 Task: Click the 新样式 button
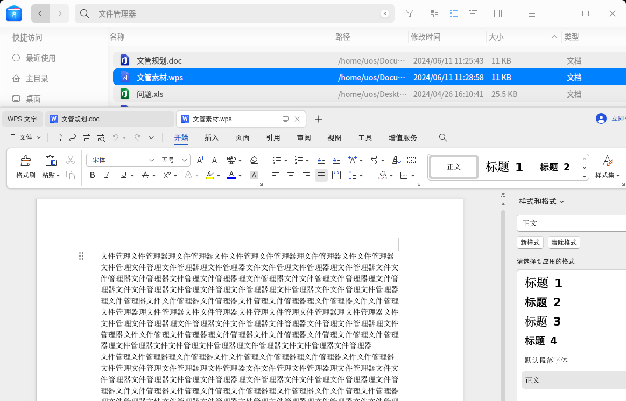pyautogui.click(x=530, y=243)
